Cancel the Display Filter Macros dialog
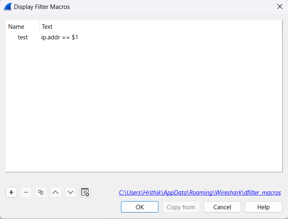 click(222, 207)
